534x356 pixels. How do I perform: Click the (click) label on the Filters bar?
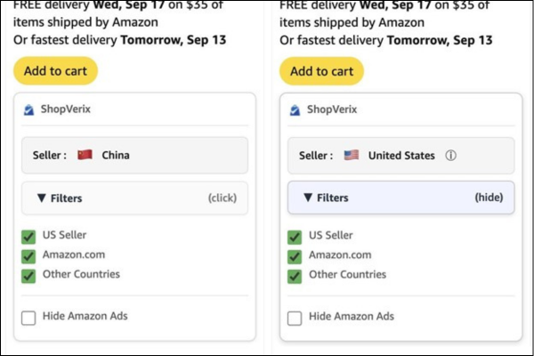(x=222, y=198)
